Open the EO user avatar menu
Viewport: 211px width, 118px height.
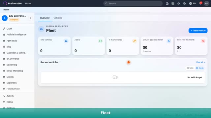[207, 4]
